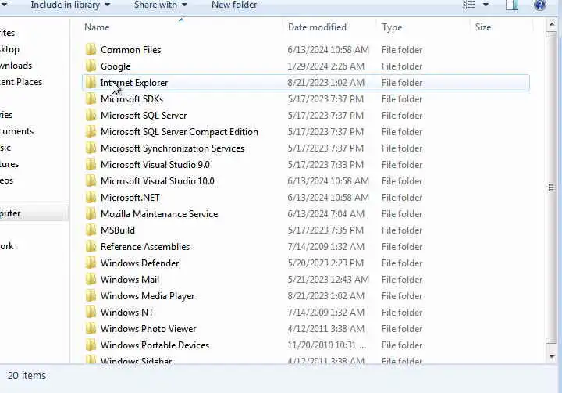
Task: Click File folder type of Reference Assemblies
Action: [402, 247]
